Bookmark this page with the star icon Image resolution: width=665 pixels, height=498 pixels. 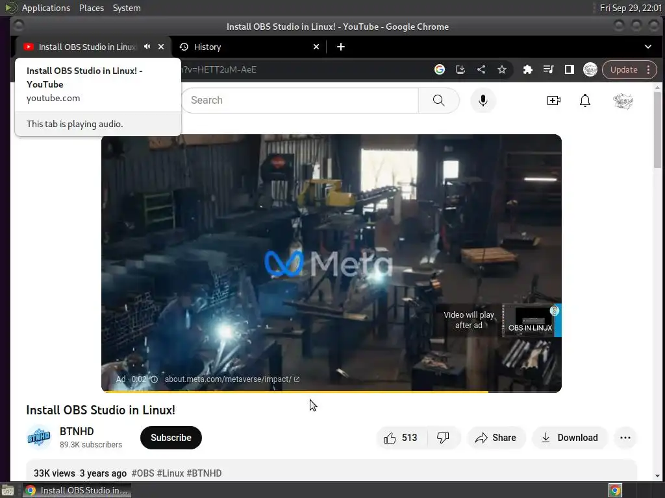502,69
